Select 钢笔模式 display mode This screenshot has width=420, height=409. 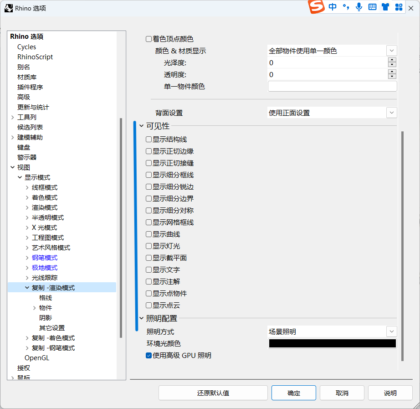point(45,258)
